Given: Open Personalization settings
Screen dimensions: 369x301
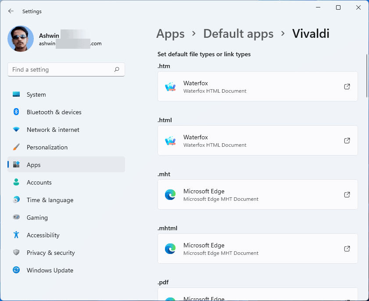Looking at the screenshot, I should [x=66, y=147].
